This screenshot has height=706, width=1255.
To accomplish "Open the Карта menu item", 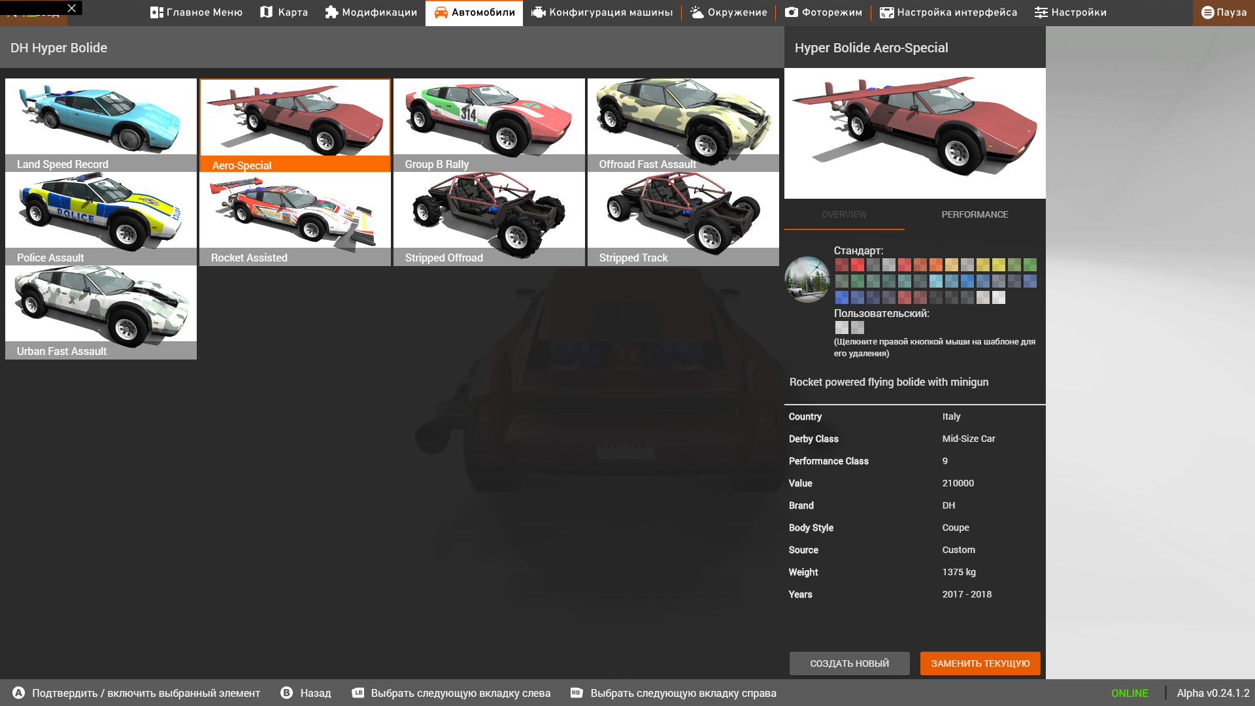I will [284, 12].
